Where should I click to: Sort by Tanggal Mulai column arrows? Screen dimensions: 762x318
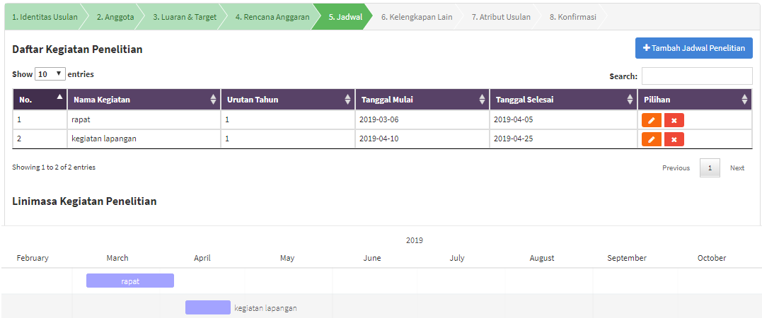coord(482,100)
